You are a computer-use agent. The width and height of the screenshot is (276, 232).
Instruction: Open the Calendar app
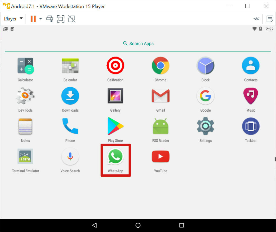[x=70, y=66]
